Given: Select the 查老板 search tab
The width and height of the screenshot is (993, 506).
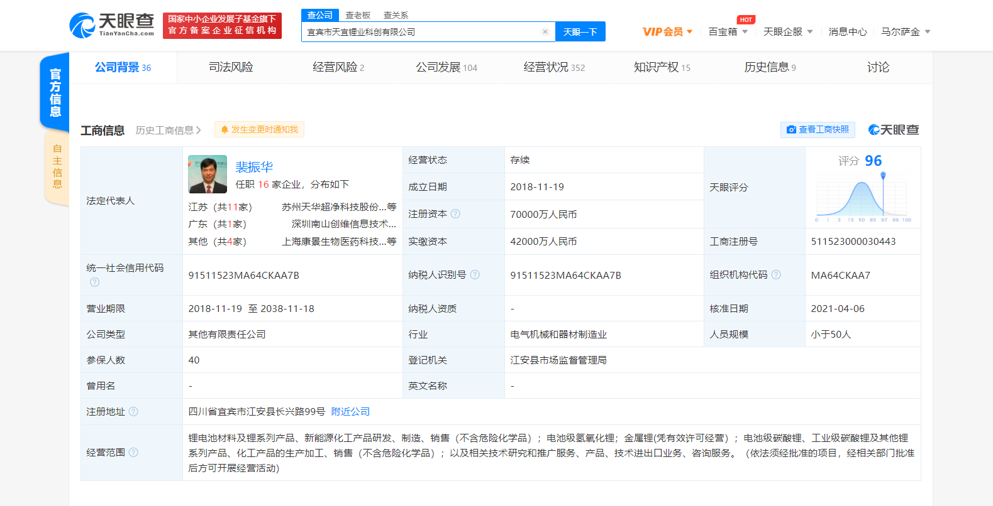Looking at the screenshot, I should point(358,15).
